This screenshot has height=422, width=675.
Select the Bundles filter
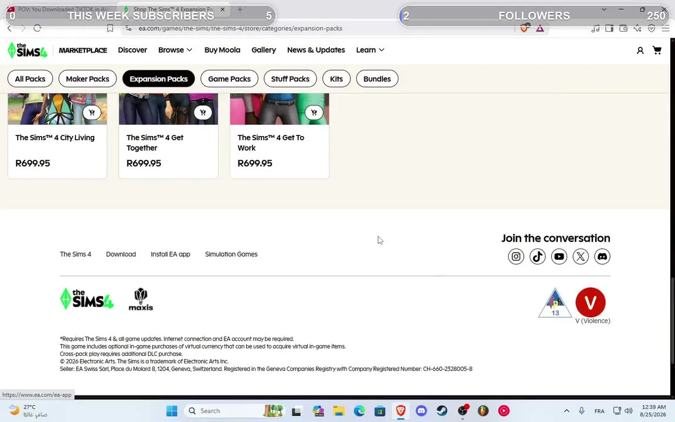click(377, 79)
